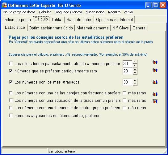Decrease the raro percentage value of 20
This screenshot has height=155, width=168.
point(135,73)
